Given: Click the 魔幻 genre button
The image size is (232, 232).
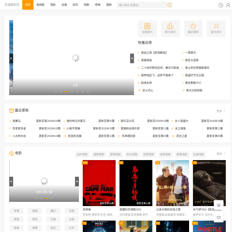Looking at the screenshot, I should (53, 211).
